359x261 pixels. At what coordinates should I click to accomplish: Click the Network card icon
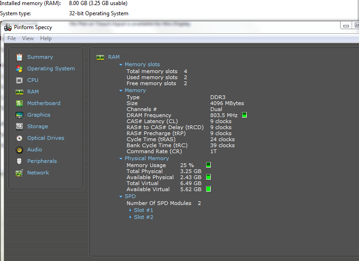pos(19,173)
